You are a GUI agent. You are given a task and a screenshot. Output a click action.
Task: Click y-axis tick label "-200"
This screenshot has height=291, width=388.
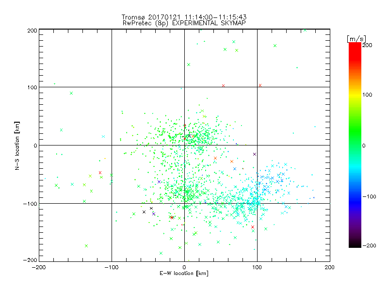click(30, 260)
